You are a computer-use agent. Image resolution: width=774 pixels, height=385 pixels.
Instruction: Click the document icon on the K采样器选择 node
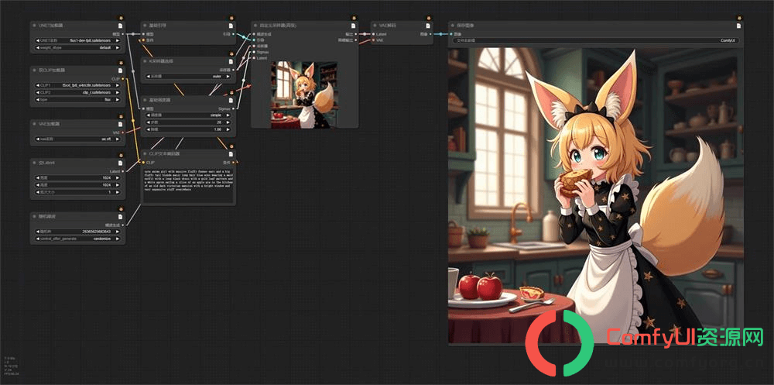(x=231, y=61)
